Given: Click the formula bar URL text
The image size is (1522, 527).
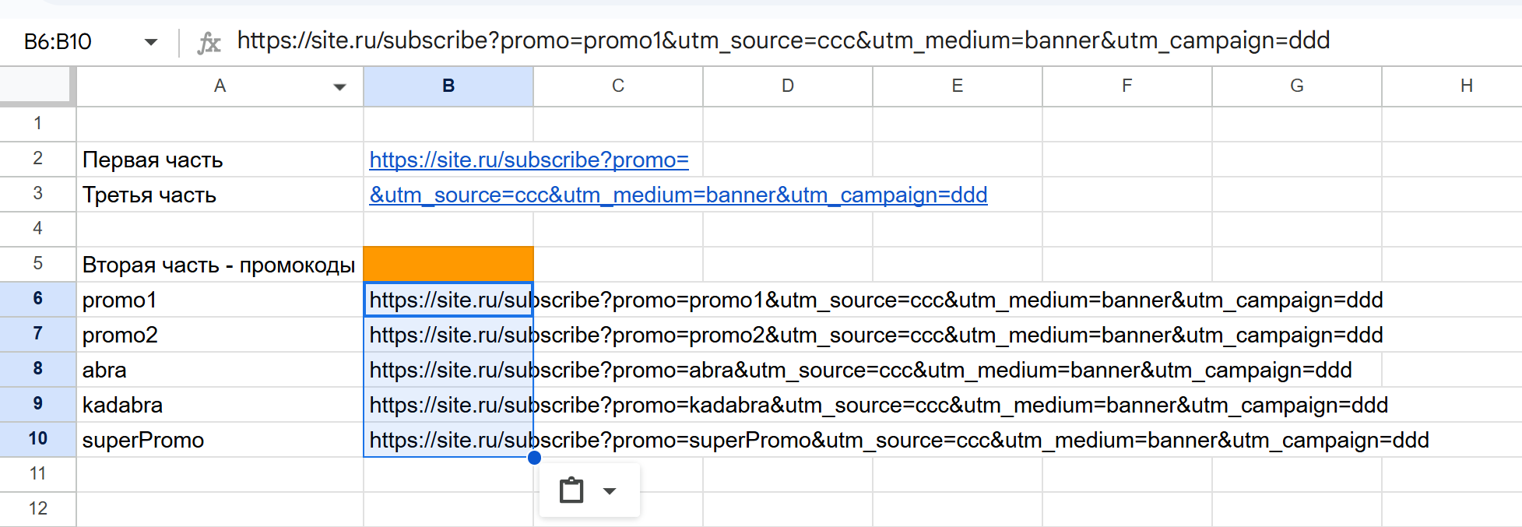Looking at the screenshot, I should pyautogui.click(x=782, y=40).
